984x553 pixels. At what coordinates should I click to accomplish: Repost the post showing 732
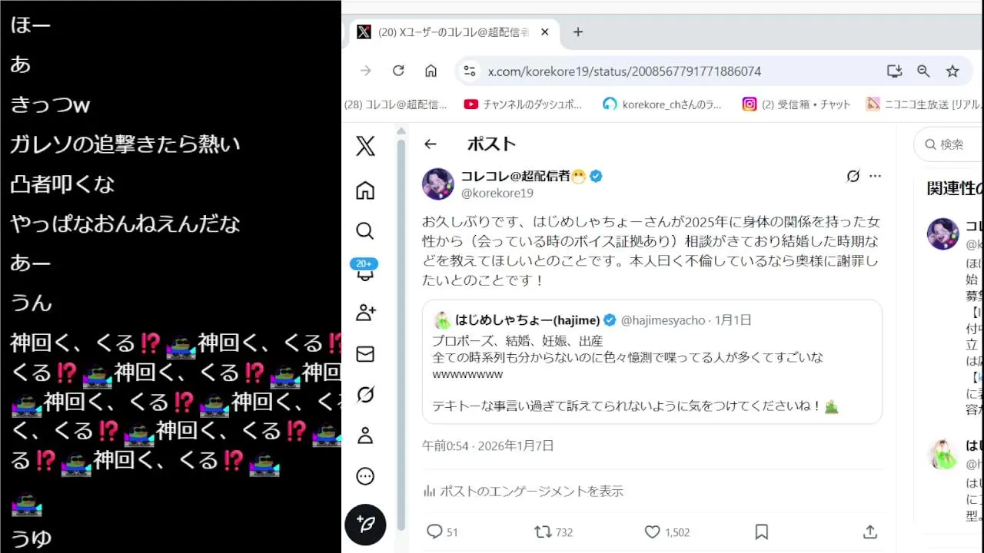(x=553, y=531)
